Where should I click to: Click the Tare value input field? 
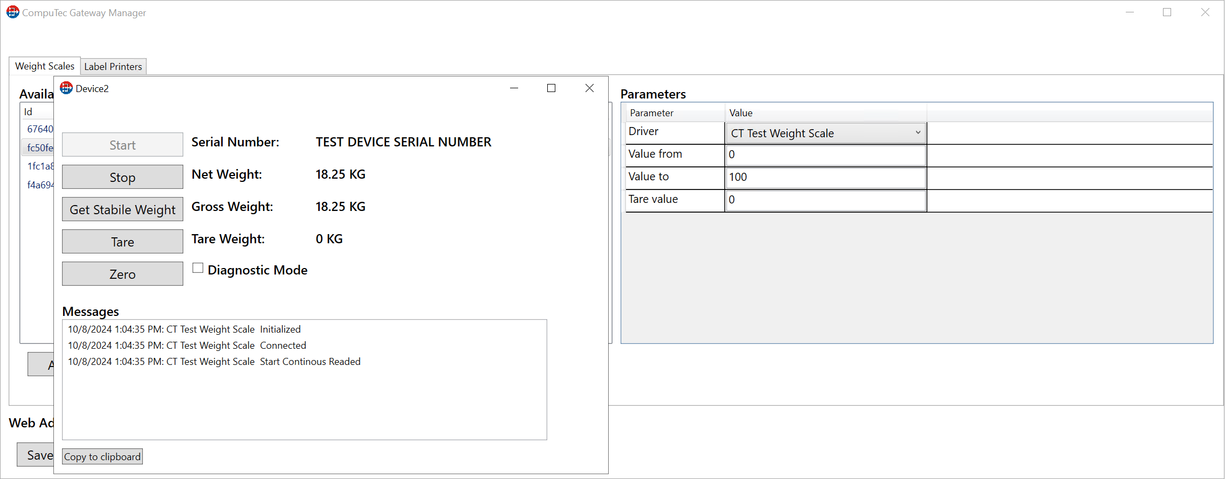point(825,200)
